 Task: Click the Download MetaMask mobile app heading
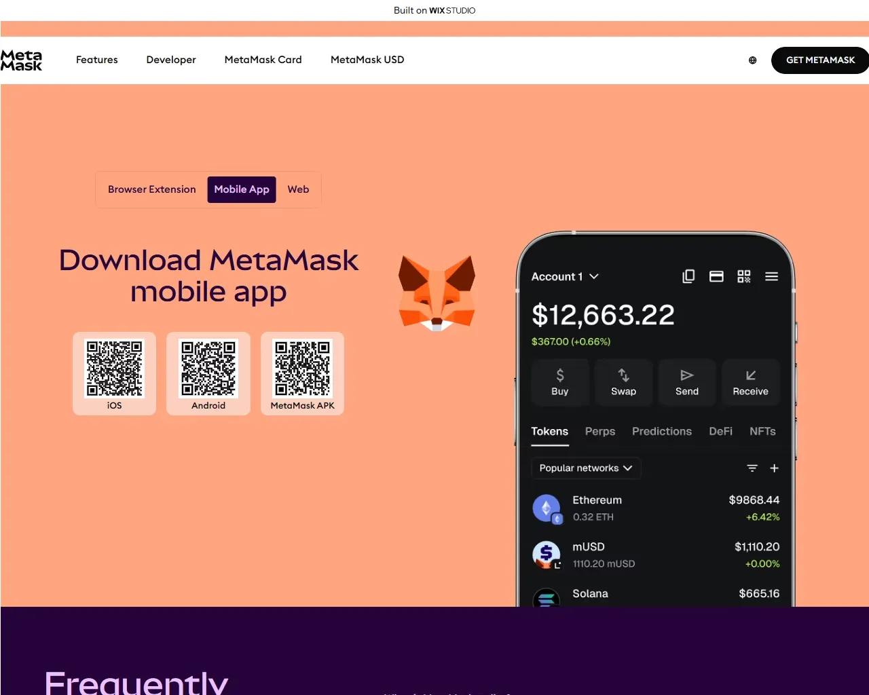(x=208, y=276)
